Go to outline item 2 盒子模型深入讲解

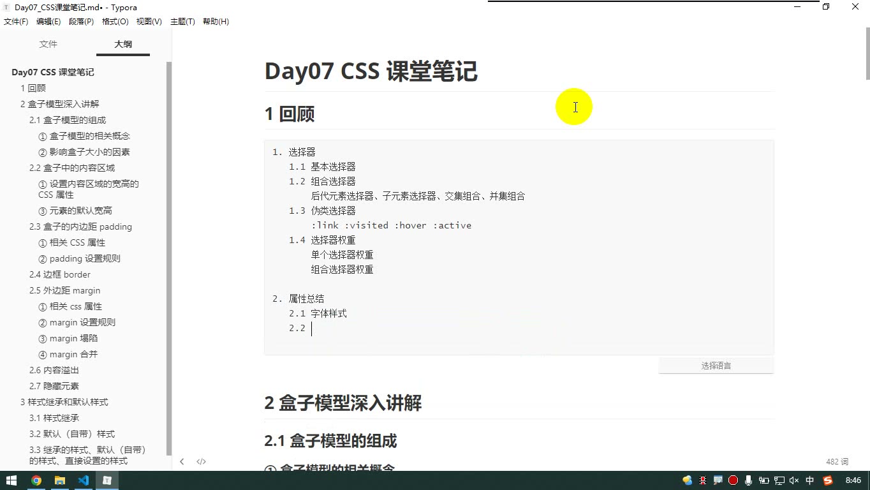[59, 104]
